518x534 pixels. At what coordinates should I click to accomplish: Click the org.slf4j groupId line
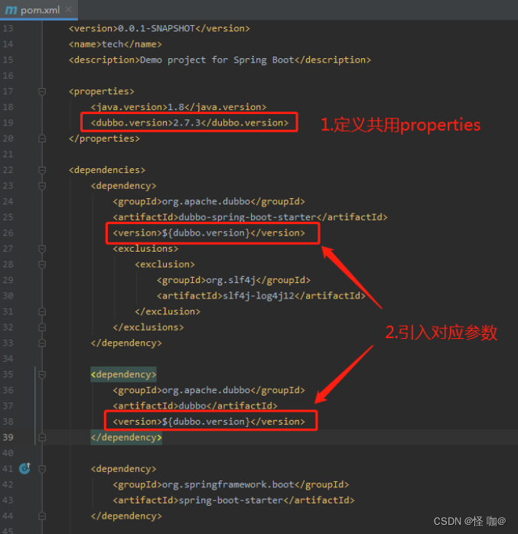[233, 280]
